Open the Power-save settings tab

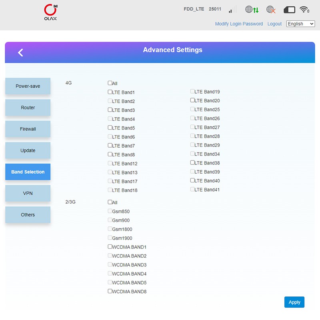[28, 86]
